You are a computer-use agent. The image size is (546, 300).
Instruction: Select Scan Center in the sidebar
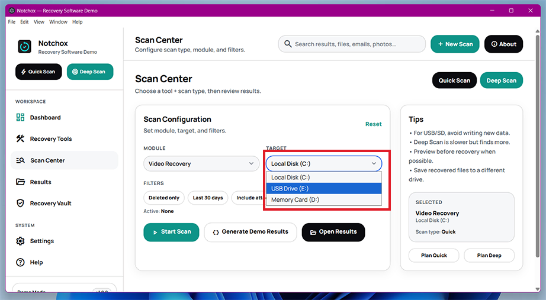pos(65,160)
